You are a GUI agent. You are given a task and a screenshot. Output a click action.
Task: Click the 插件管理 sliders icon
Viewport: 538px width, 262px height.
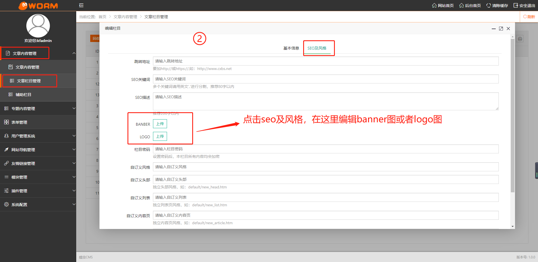click(x=6, y=191)
